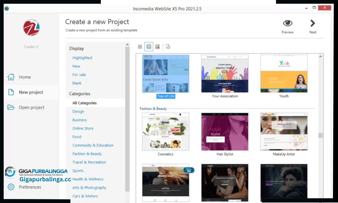
Task: Click the Next arrow icon
Action: (x=313, y=23)
